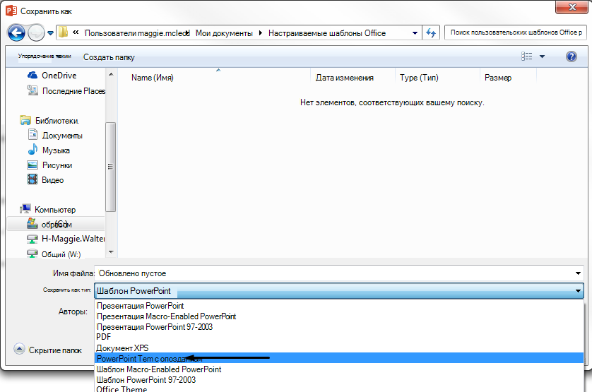
Task: Choose Шаблон Macro-Enabled PowerPoint type
Action: (x=339, y=369)
